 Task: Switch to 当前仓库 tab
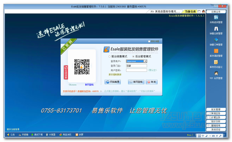click(x=190, y=12)
